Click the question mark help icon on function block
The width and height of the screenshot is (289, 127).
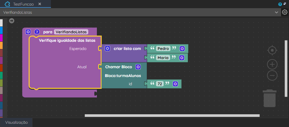pyautogui.click(x=37, y=32)
